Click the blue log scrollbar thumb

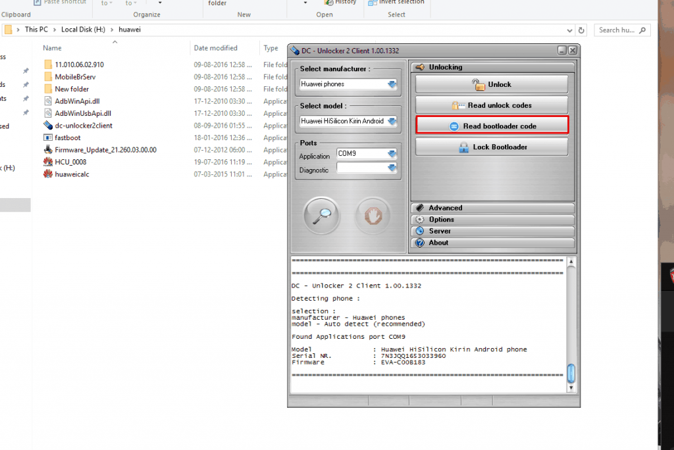(x=571, y=373)
